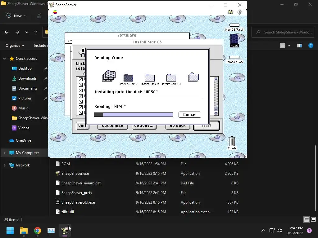
Task: Toggle the first software checkbox in installer
Action: click(x=81, y=79)
